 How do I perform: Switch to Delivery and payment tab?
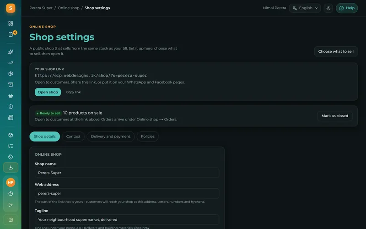click(110, 136)
